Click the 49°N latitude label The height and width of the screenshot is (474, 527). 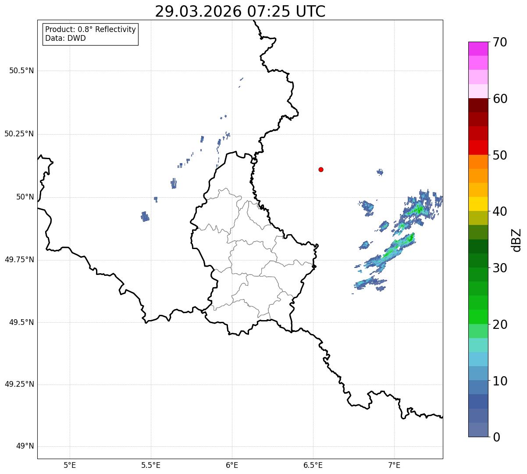tap(25, 446)
